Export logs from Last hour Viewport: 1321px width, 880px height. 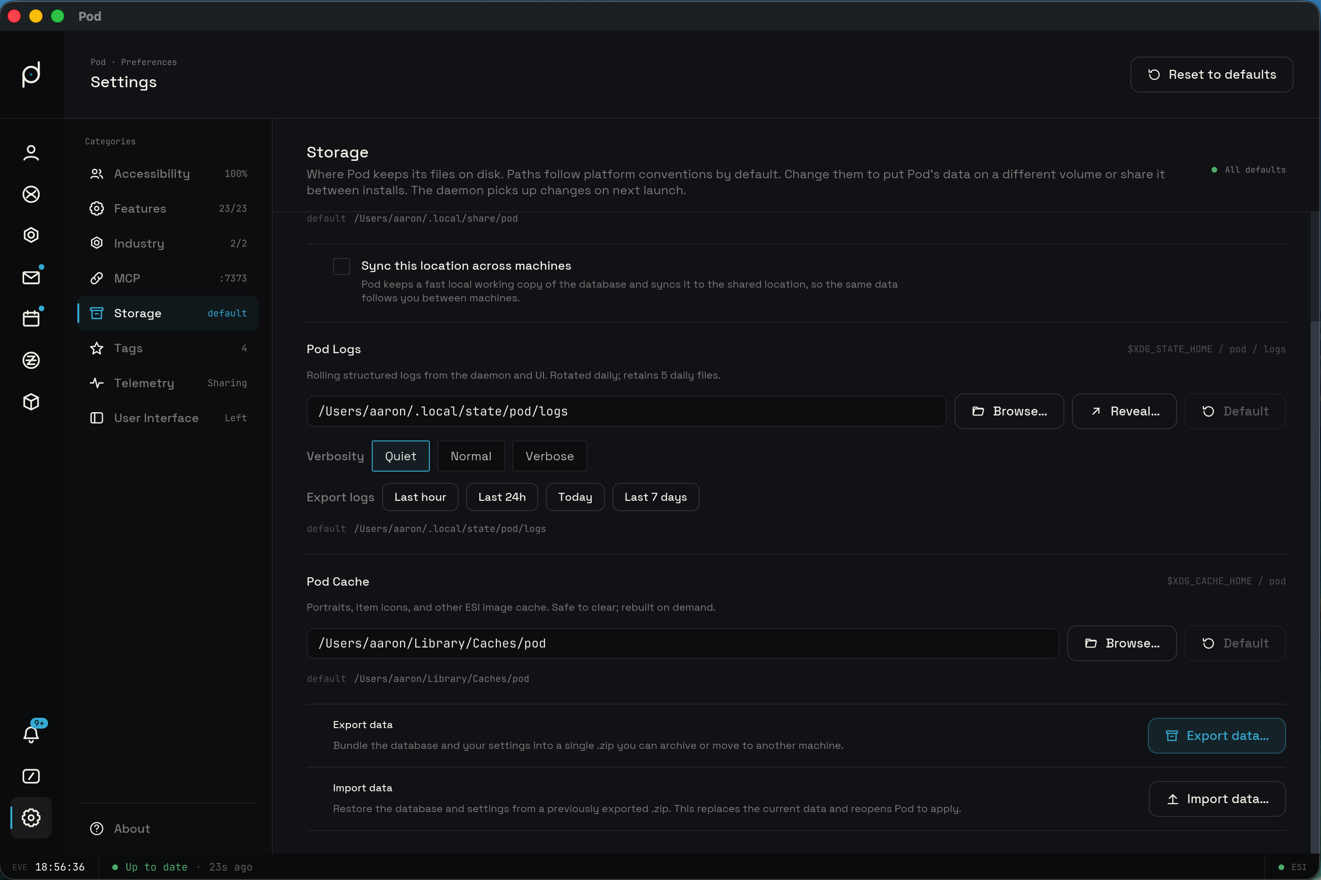(420, 497)
